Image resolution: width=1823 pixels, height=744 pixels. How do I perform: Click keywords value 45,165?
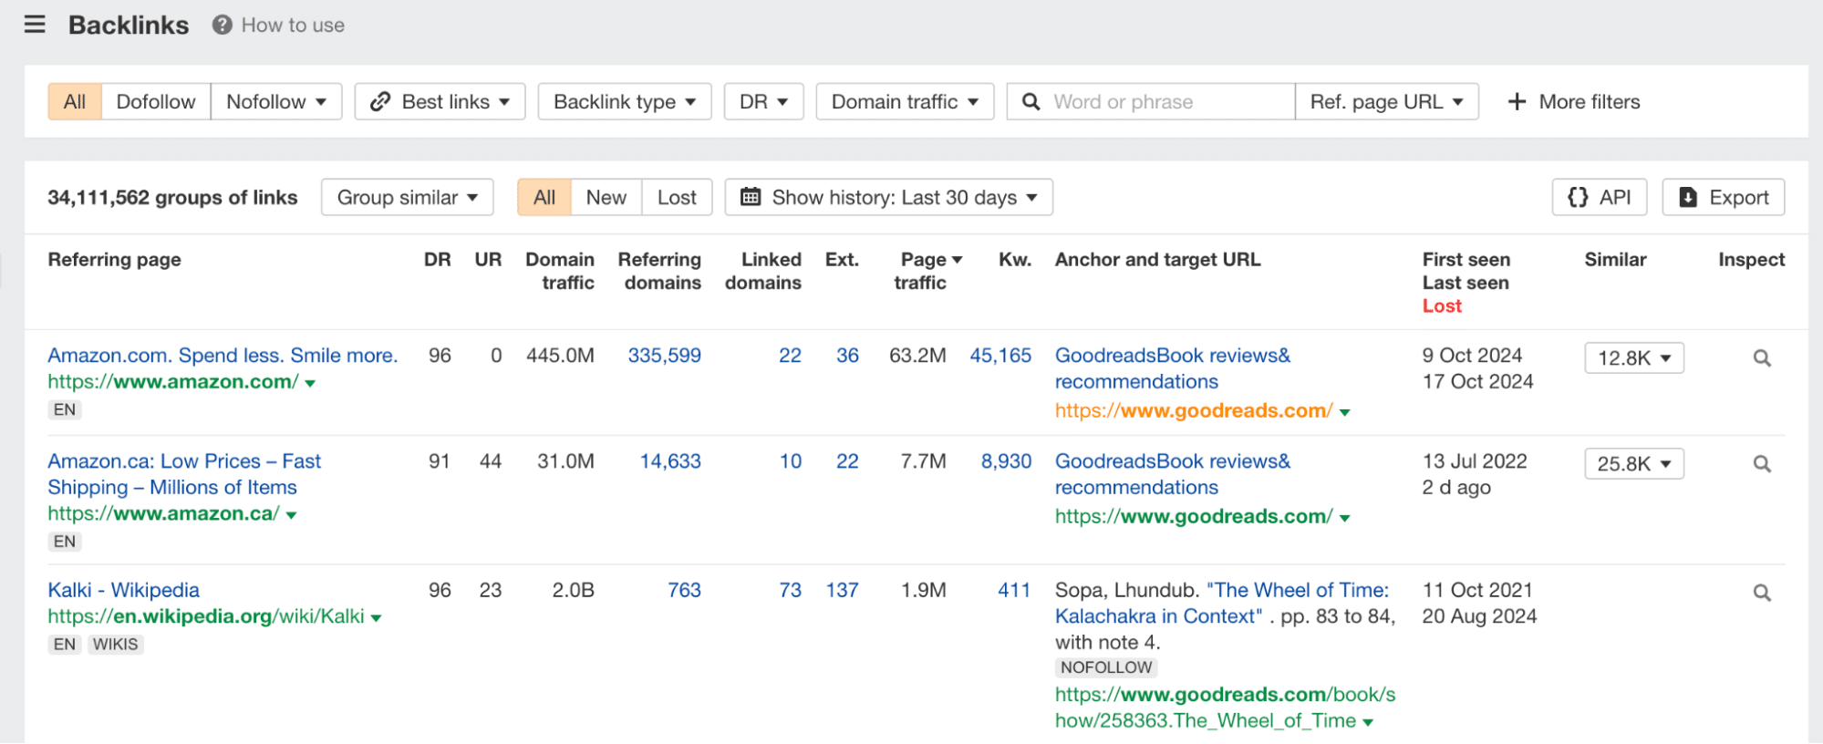1000,356
